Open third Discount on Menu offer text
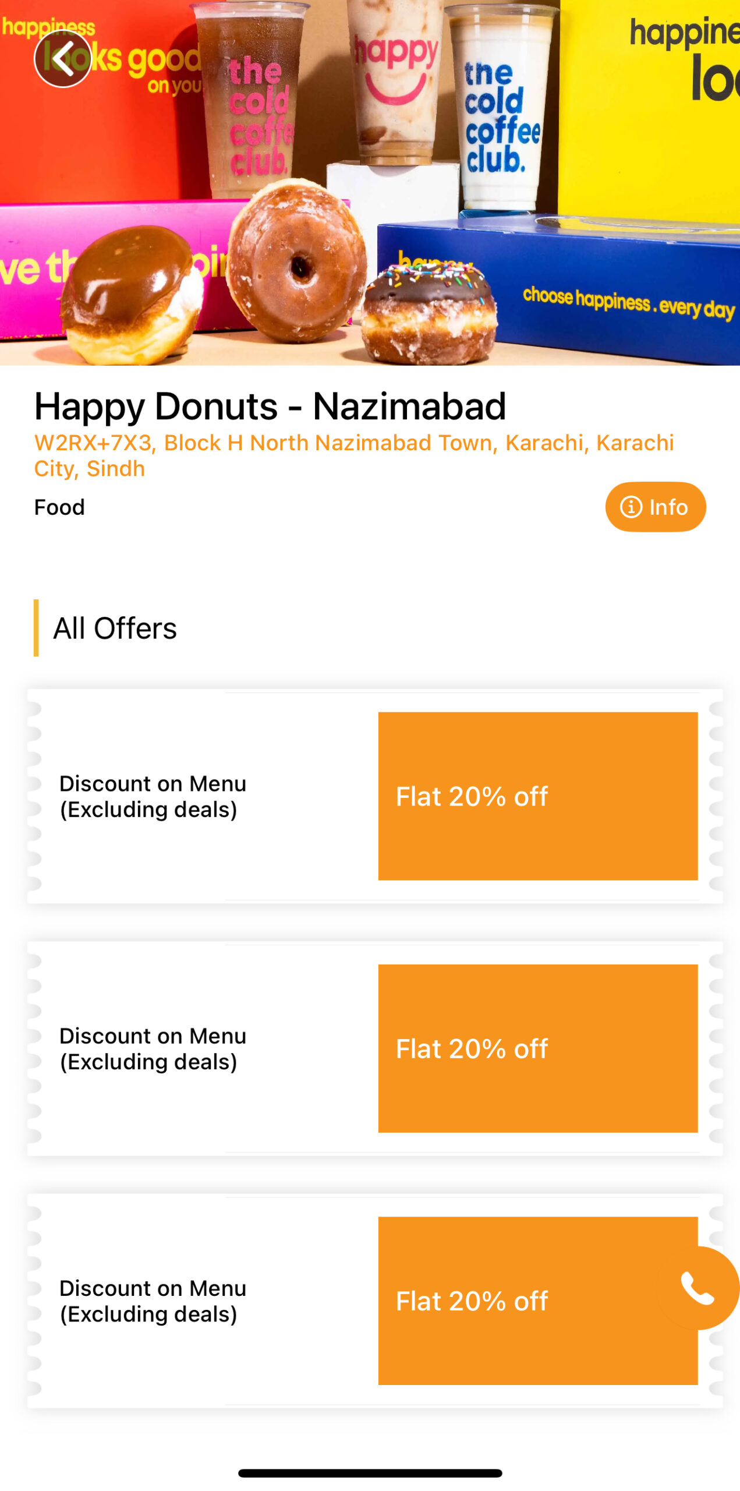This screenshot has width=740, height=1491. 153,1301
